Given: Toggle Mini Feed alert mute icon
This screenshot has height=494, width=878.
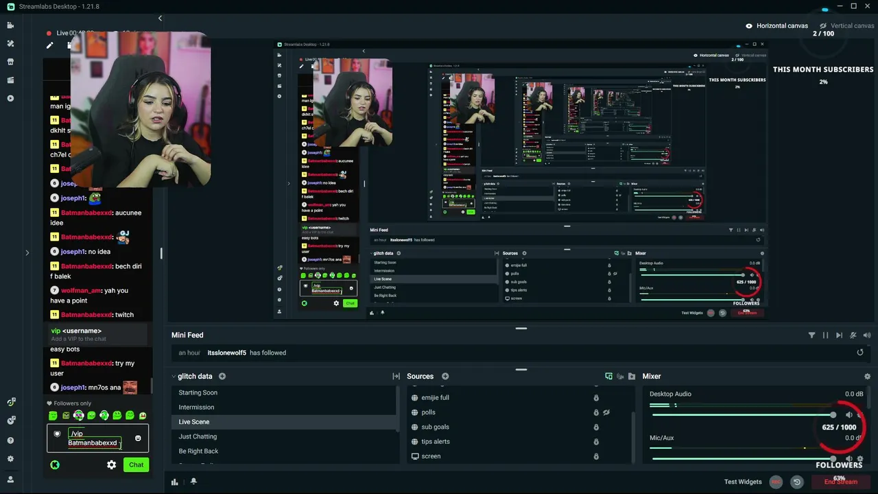Looking at the screenshot, I should point(853,336).
